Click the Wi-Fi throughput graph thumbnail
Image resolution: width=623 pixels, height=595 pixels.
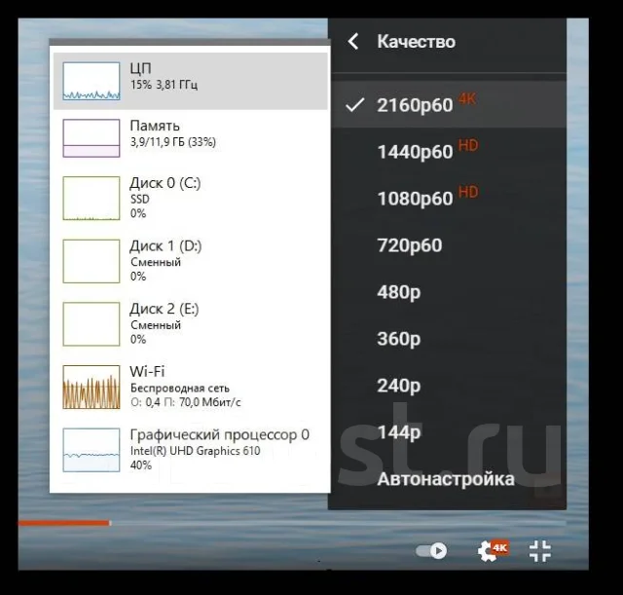pyautogui.click(x=91, y=387)
